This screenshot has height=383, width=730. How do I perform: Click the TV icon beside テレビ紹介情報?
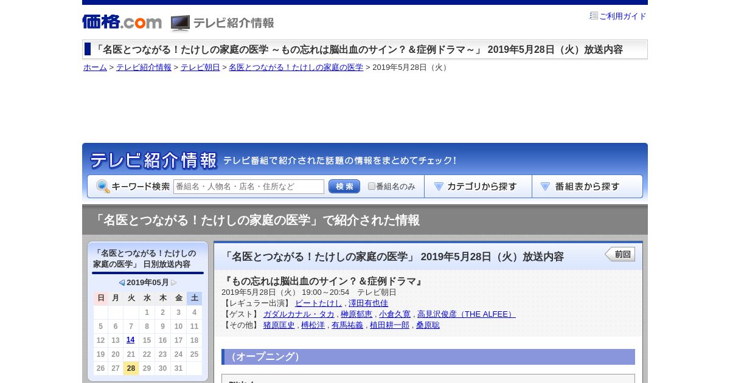(180, 23)
